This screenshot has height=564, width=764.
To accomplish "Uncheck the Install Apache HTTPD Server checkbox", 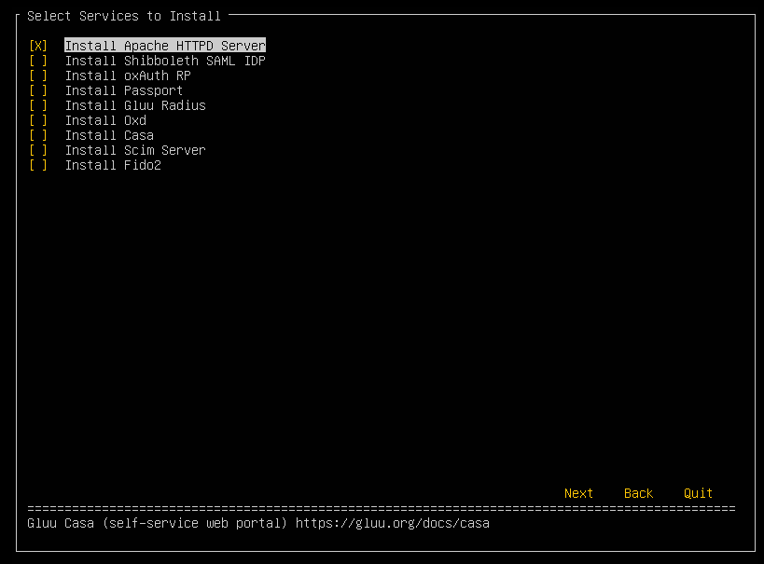I will click(38, 46).
